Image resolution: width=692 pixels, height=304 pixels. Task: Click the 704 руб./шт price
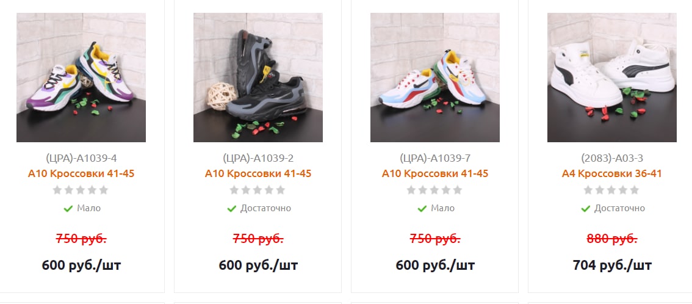tap(612, 265)
